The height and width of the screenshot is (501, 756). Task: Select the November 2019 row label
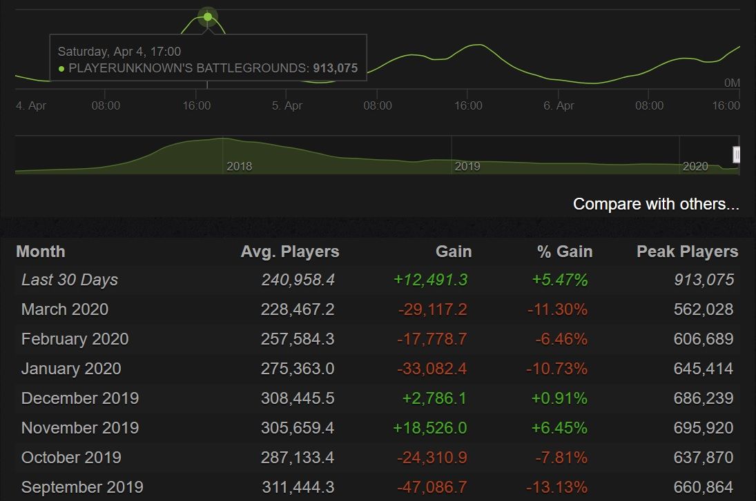point(80,428)
